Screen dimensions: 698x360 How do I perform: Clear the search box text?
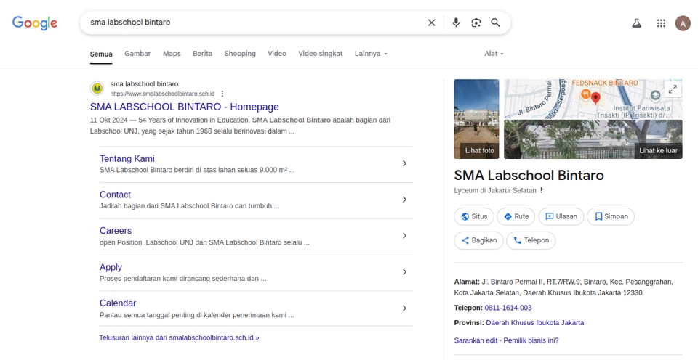pyautogui.click(x=431, y=22)
